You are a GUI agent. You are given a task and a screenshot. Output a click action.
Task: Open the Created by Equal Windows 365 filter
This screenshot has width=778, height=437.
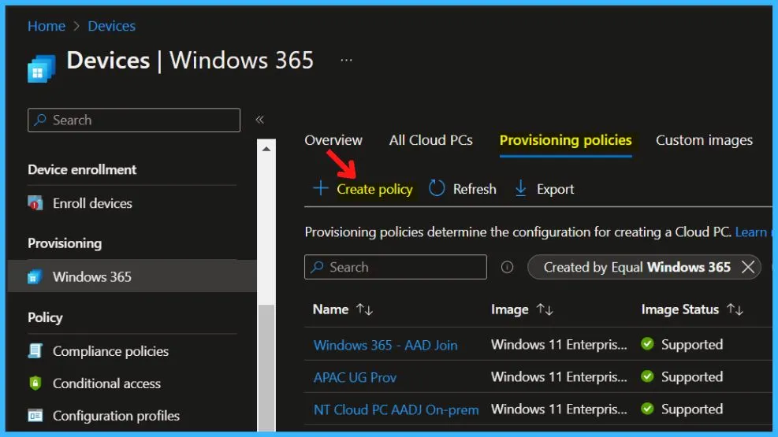tap(637, 267)
